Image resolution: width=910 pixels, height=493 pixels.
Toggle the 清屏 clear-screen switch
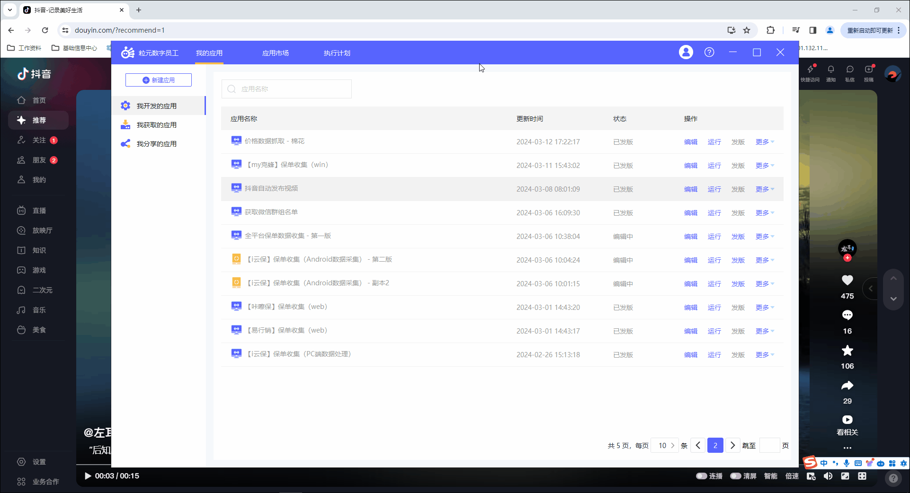[736, 476]
